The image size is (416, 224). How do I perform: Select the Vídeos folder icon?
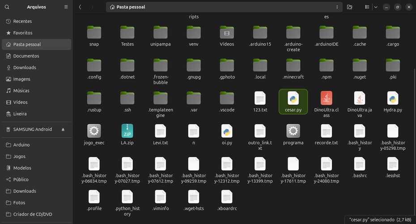[x=227, y=32]
